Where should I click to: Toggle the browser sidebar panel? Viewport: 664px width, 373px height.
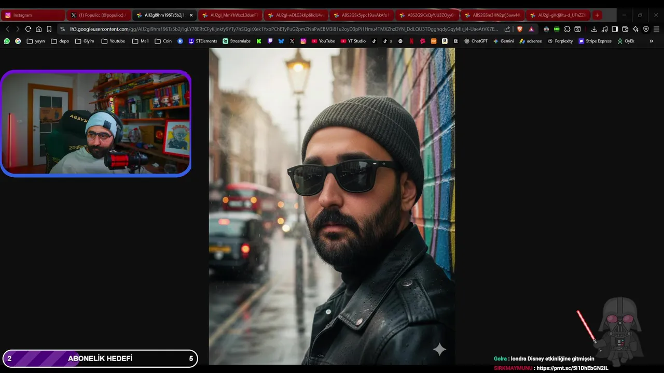(615, 29)
